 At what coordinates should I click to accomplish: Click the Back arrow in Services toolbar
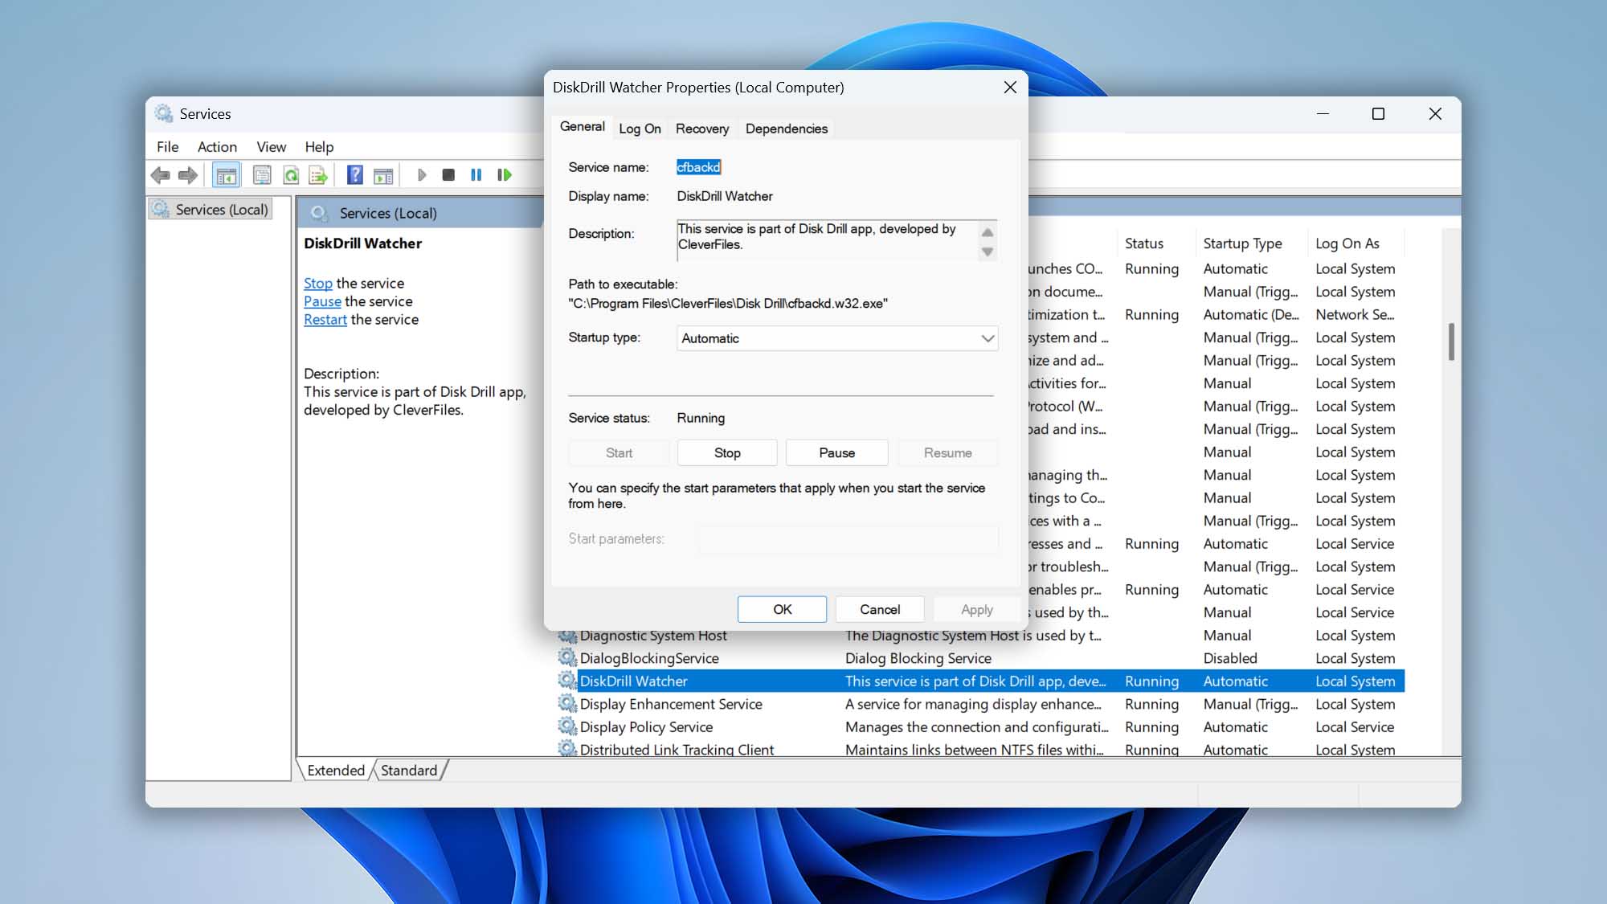point(161,174)
